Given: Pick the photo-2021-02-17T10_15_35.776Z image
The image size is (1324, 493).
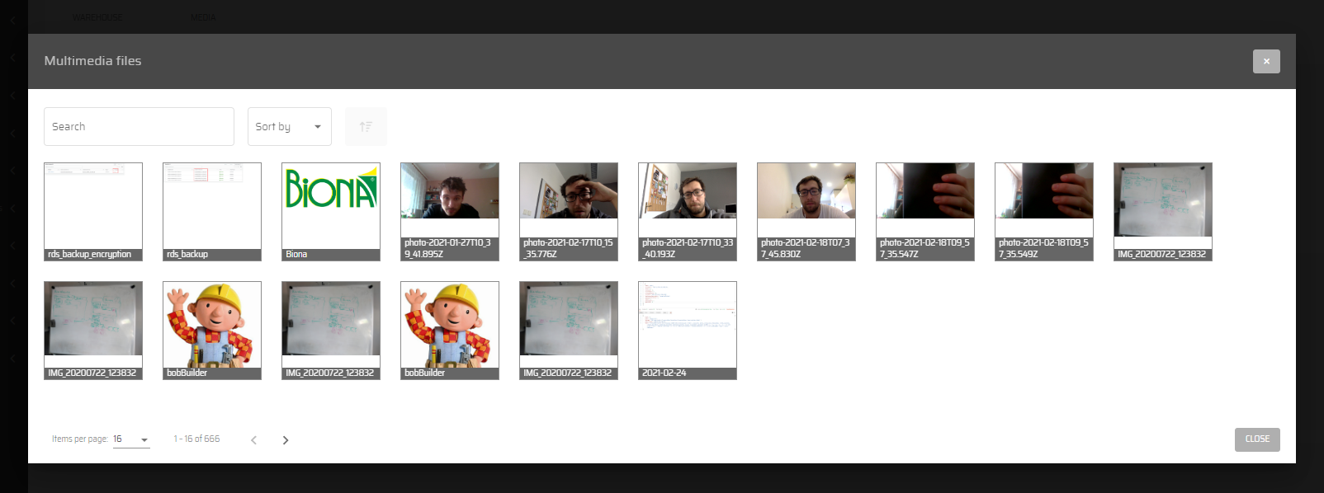Looking at the screenshot, I should [x=569, y=211].
